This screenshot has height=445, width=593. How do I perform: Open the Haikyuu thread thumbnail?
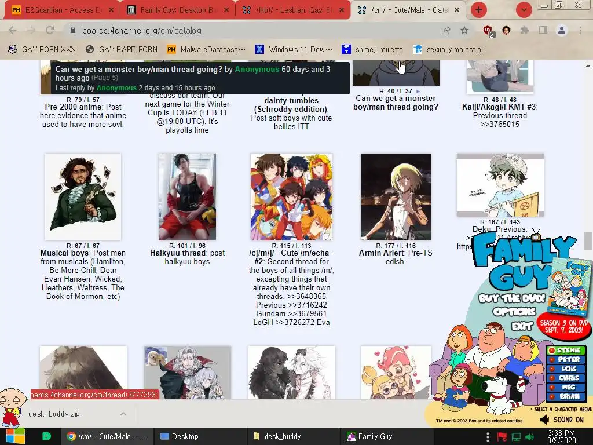pos(187,197)
